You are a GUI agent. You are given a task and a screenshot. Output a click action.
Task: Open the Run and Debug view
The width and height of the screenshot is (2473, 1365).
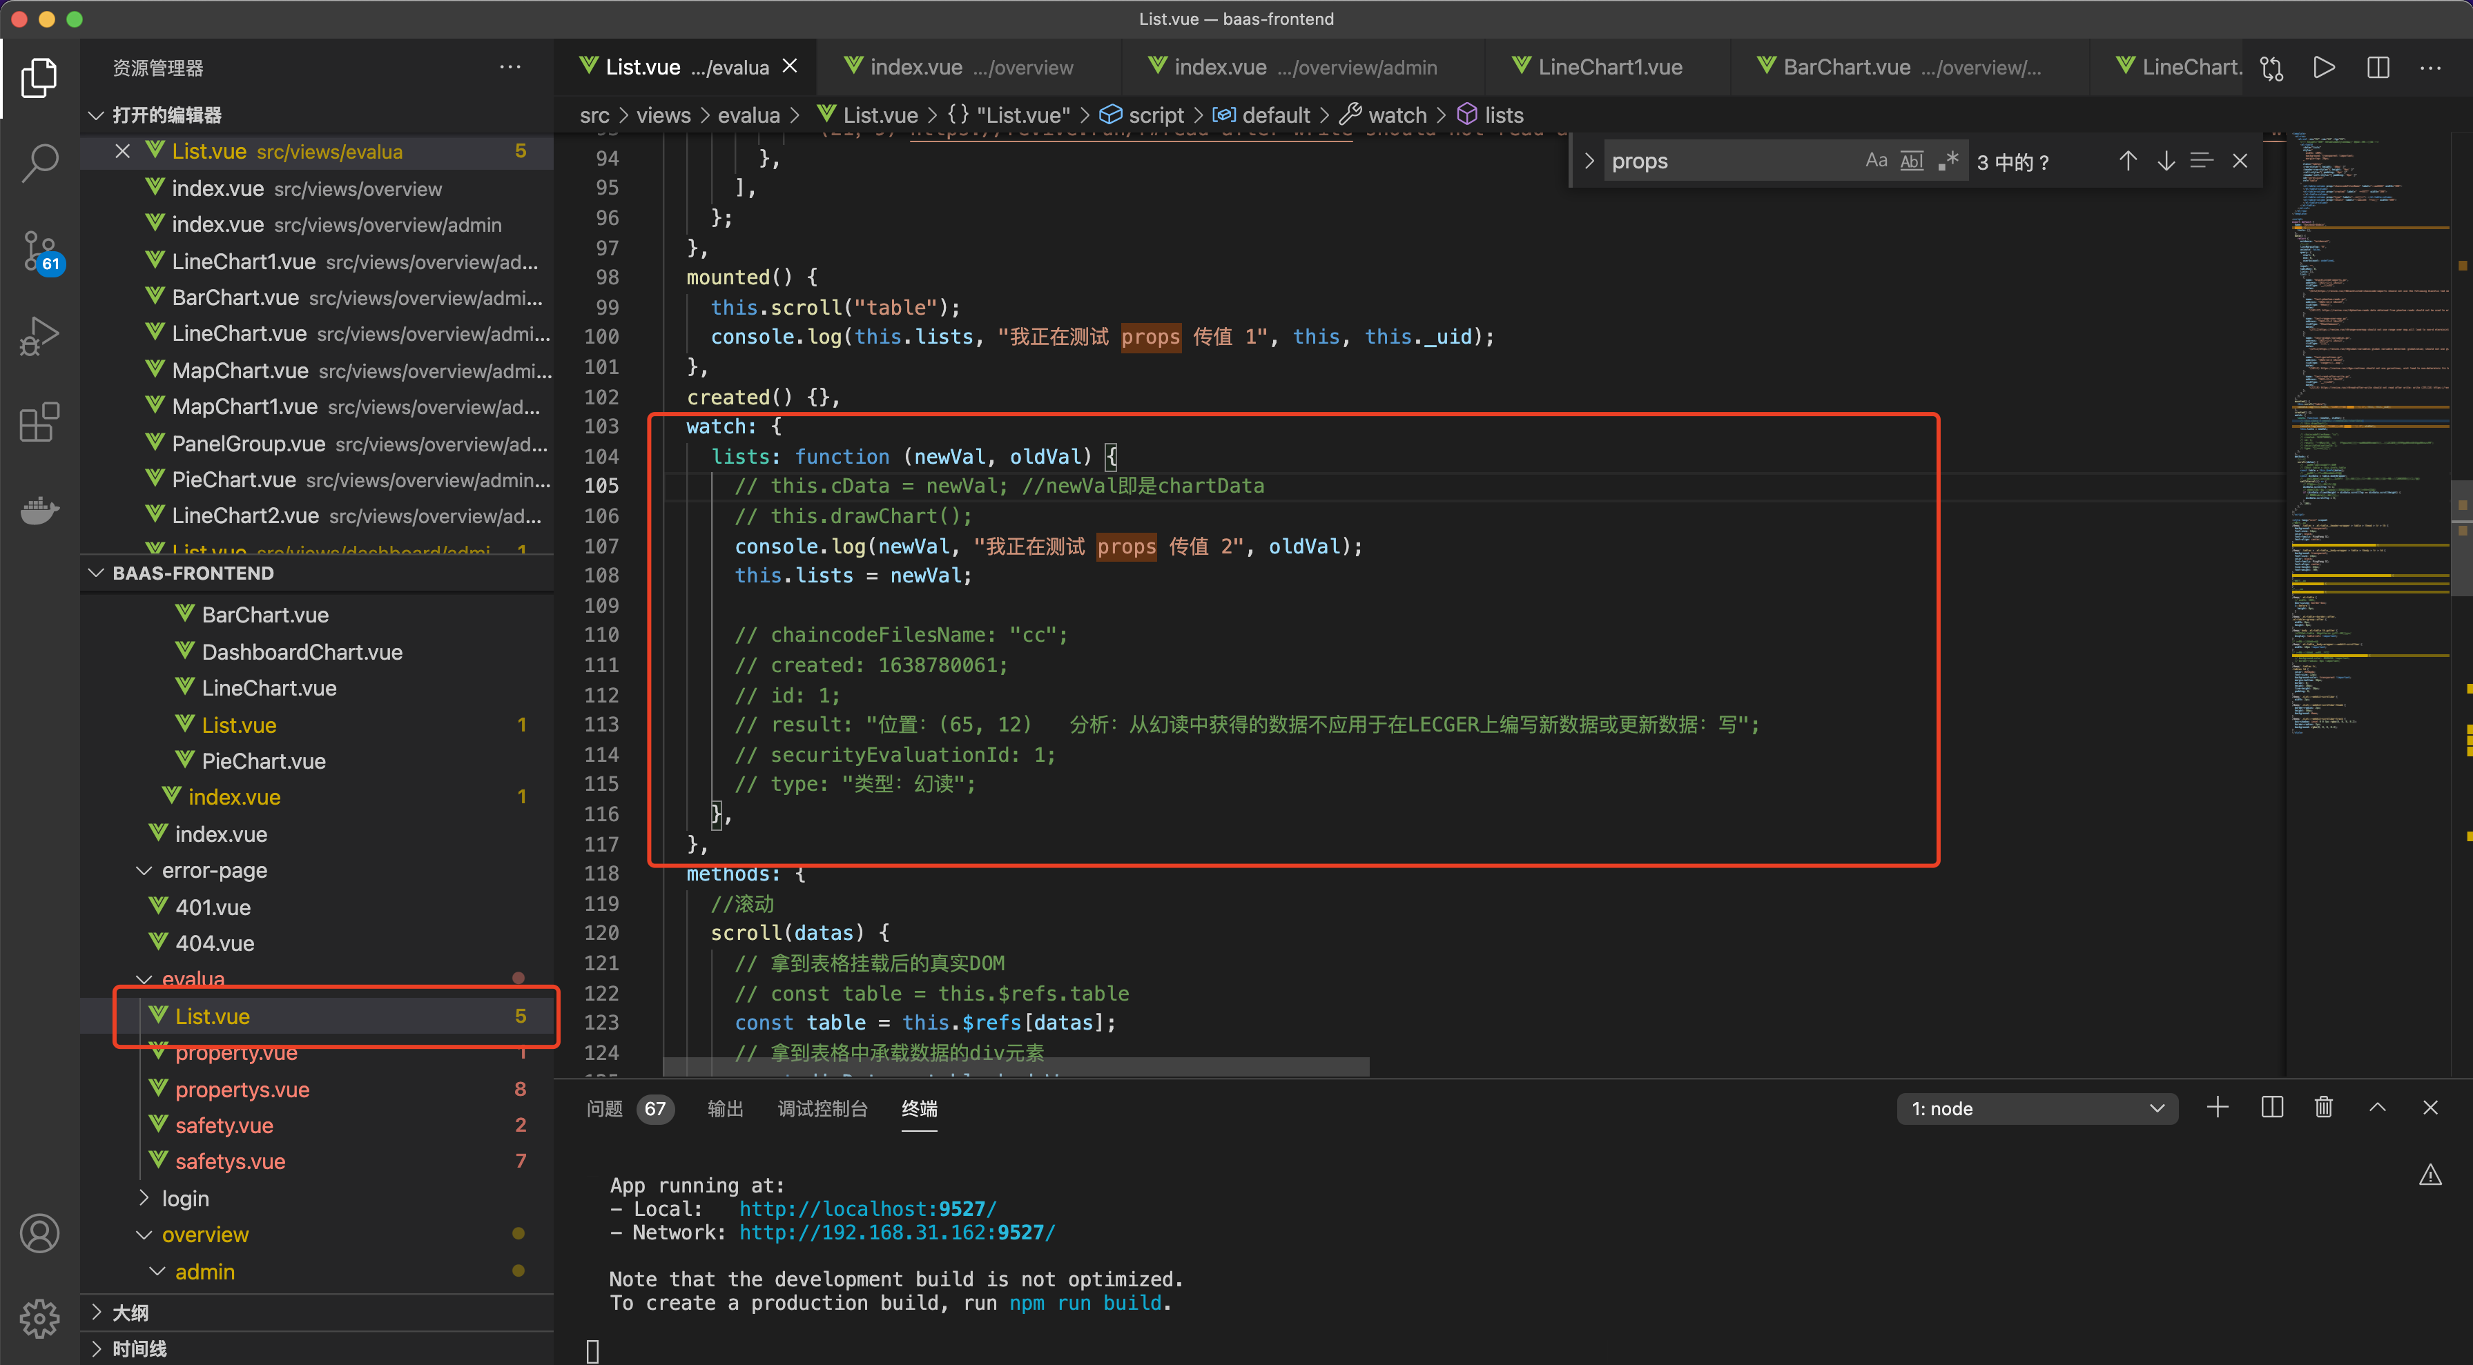(39, 335)
